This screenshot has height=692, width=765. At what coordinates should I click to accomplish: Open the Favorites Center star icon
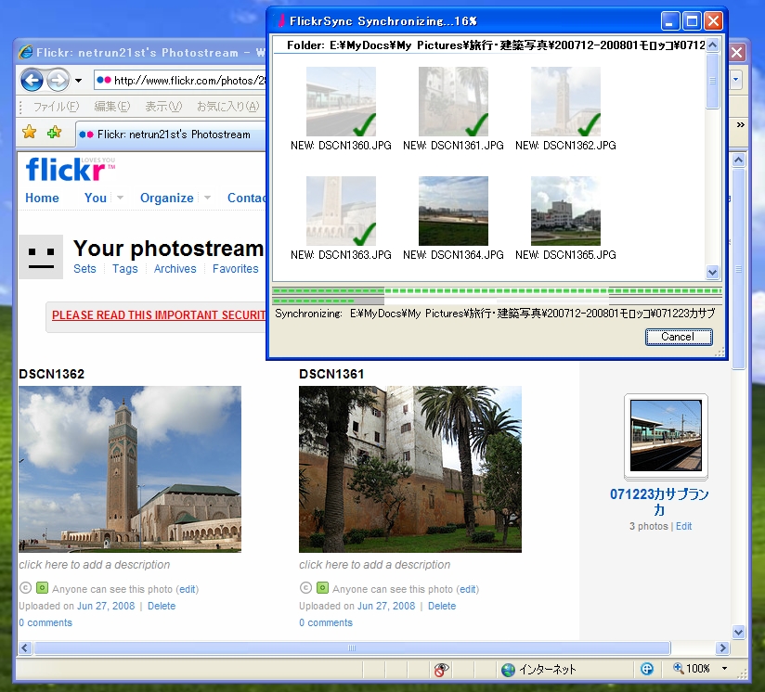[x=30, y=132]
